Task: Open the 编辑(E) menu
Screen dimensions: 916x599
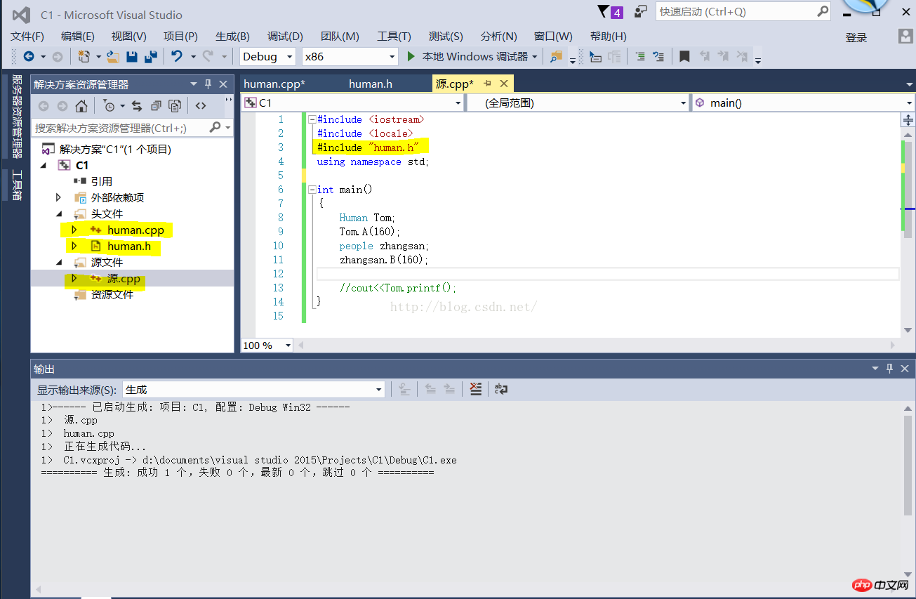Action: point(78,37)
